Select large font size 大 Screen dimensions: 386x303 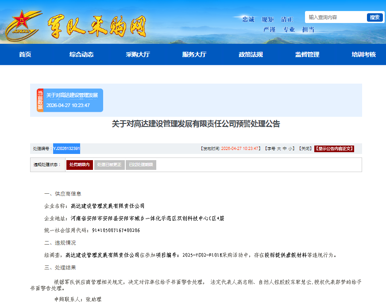coord(279,149)
